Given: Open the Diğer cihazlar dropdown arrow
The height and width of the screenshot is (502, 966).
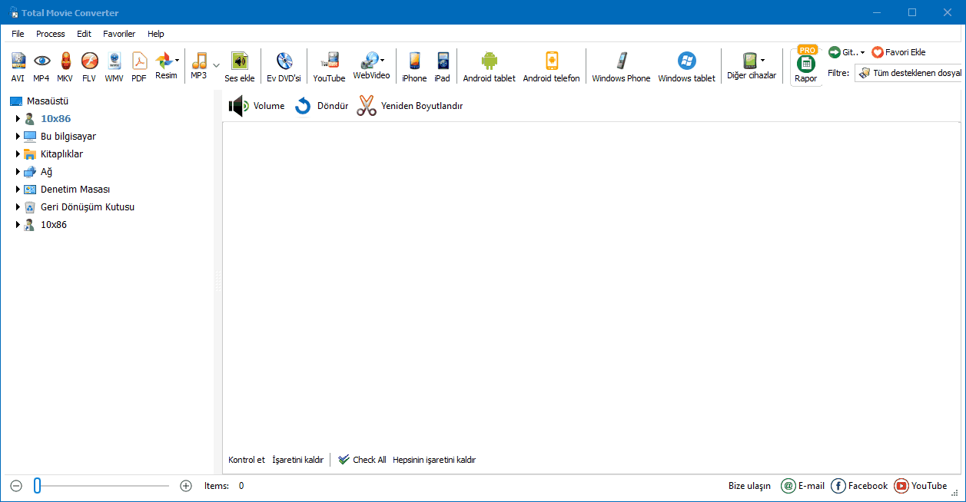Looking at the screenshot, I should point(762,60).
